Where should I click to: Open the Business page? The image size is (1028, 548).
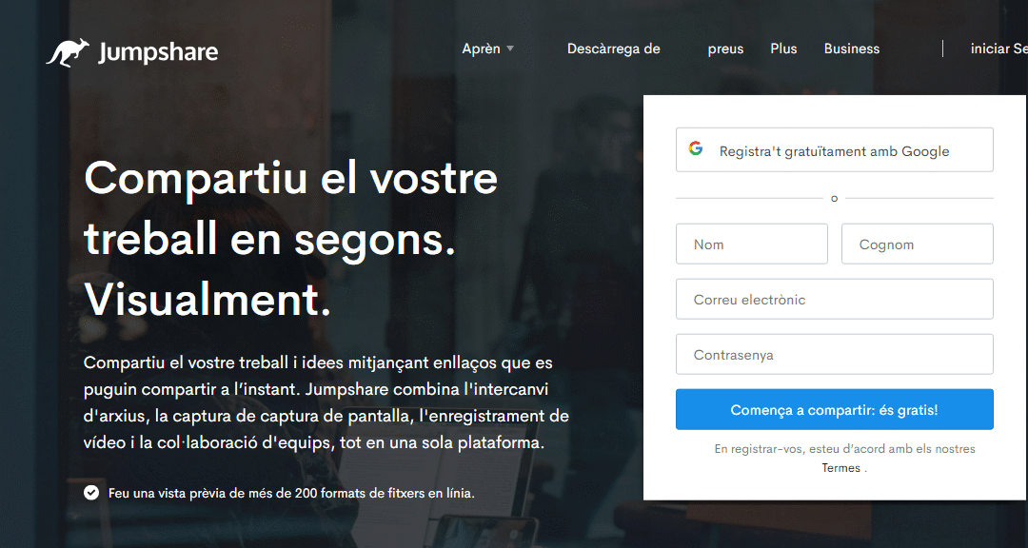[852, 49]
